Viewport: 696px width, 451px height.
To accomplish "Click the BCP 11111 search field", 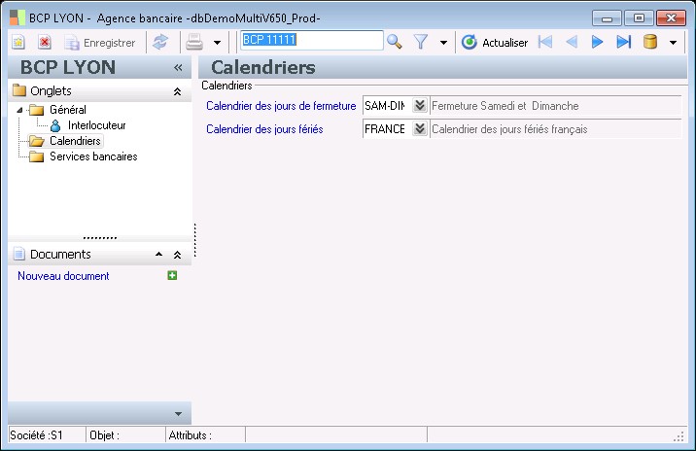I will coord(312,41).
